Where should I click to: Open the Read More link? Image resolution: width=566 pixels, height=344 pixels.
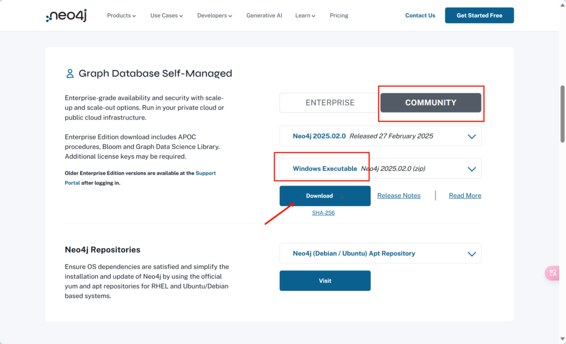tap(465, 195)
